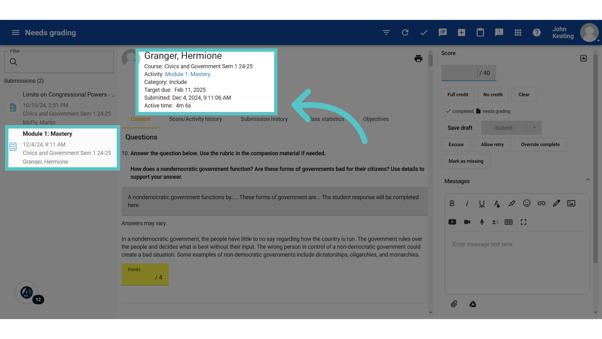Apply bold formatting in message editor
This screenshot has width=602, height=339.
[452, 203]
